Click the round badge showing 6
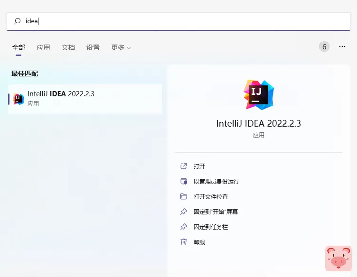 [x=324, y=46]
